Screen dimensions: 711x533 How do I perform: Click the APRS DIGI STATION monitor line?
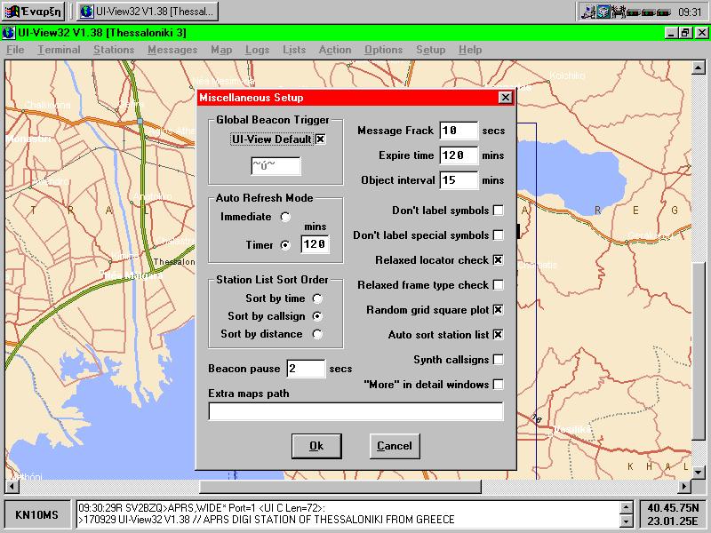(x=267, y=520)
